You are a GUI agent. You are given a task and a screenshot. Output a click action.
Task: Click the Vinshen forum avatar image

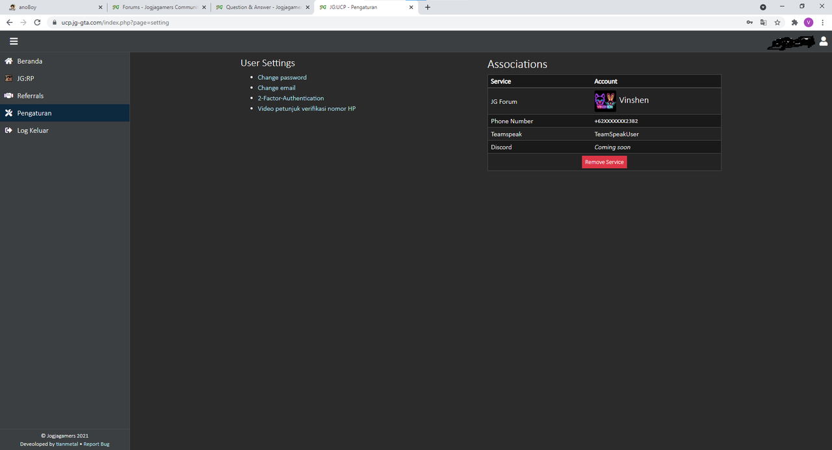click(605, 101)
